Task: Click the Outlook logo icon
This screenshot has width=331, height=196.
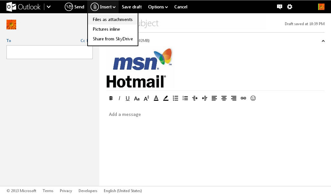Action: pyautogui.click(x=11, y=7)
